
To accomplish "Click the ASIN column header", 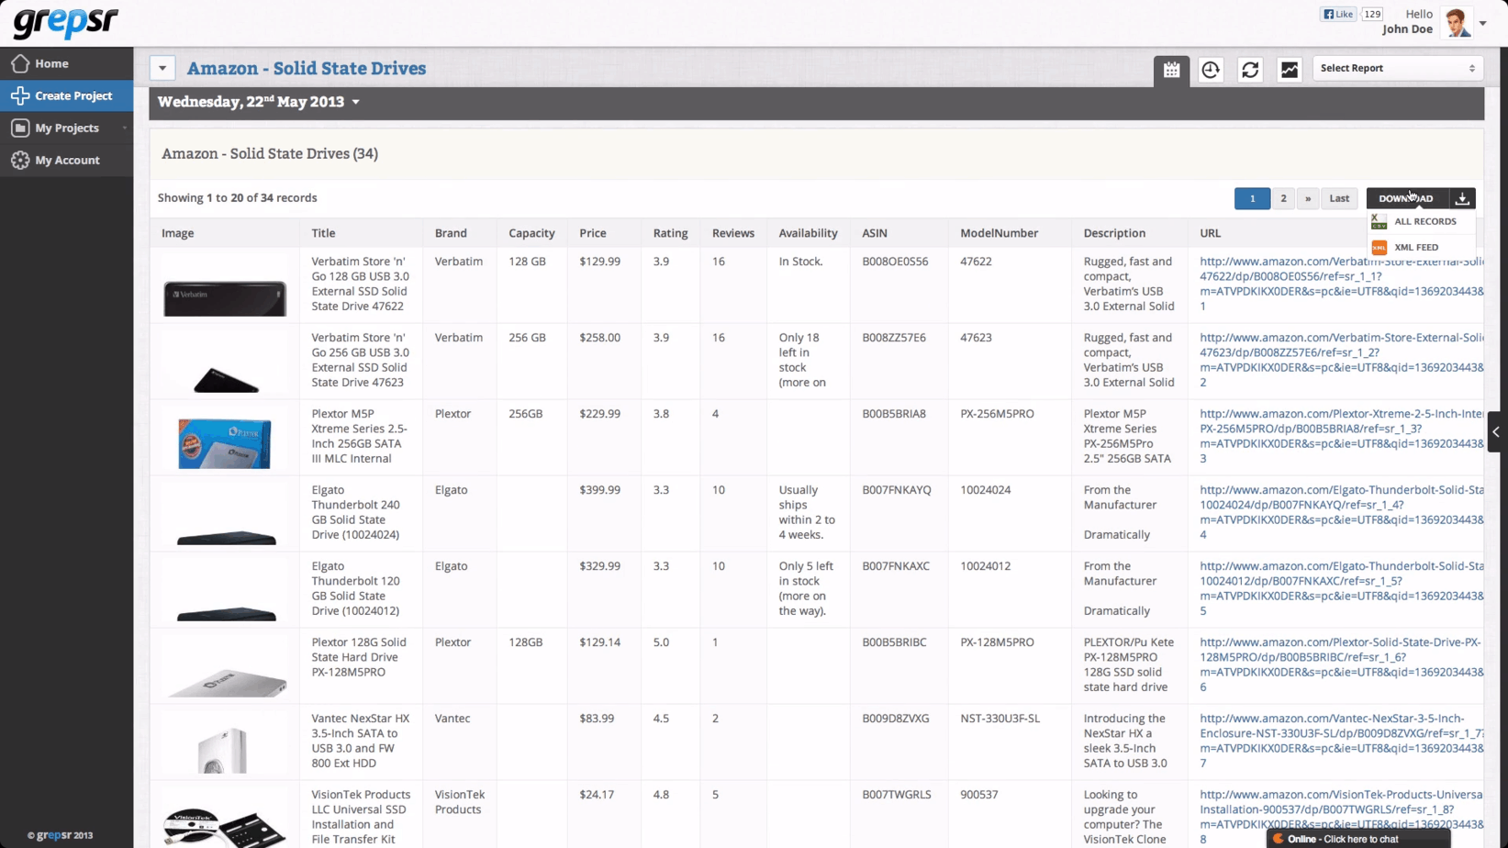I will tap(875, 233).
